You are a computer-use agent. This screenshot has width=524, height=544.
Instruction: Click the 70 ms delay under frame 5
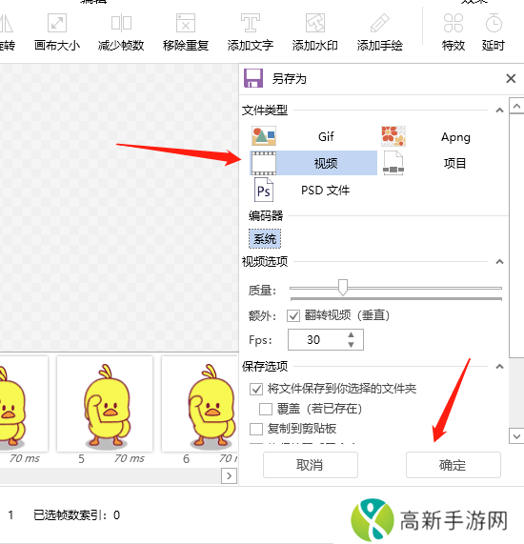tap(130, 458)
